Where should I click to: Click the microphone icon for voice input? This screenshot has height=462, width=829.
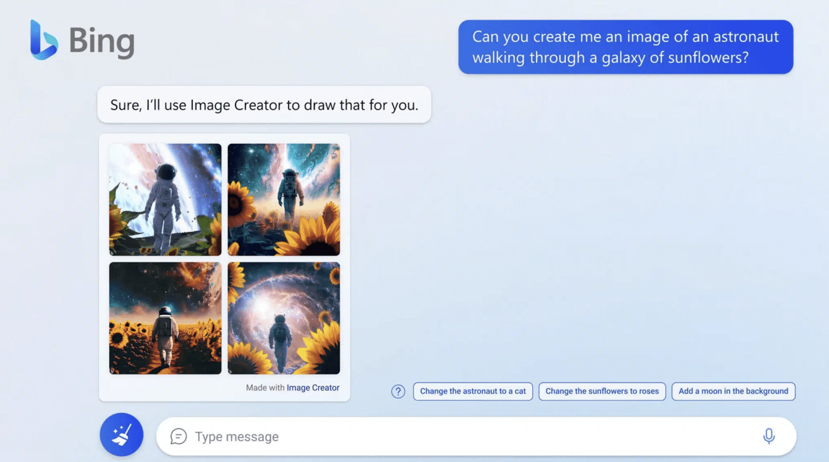[x=769, y=436]
